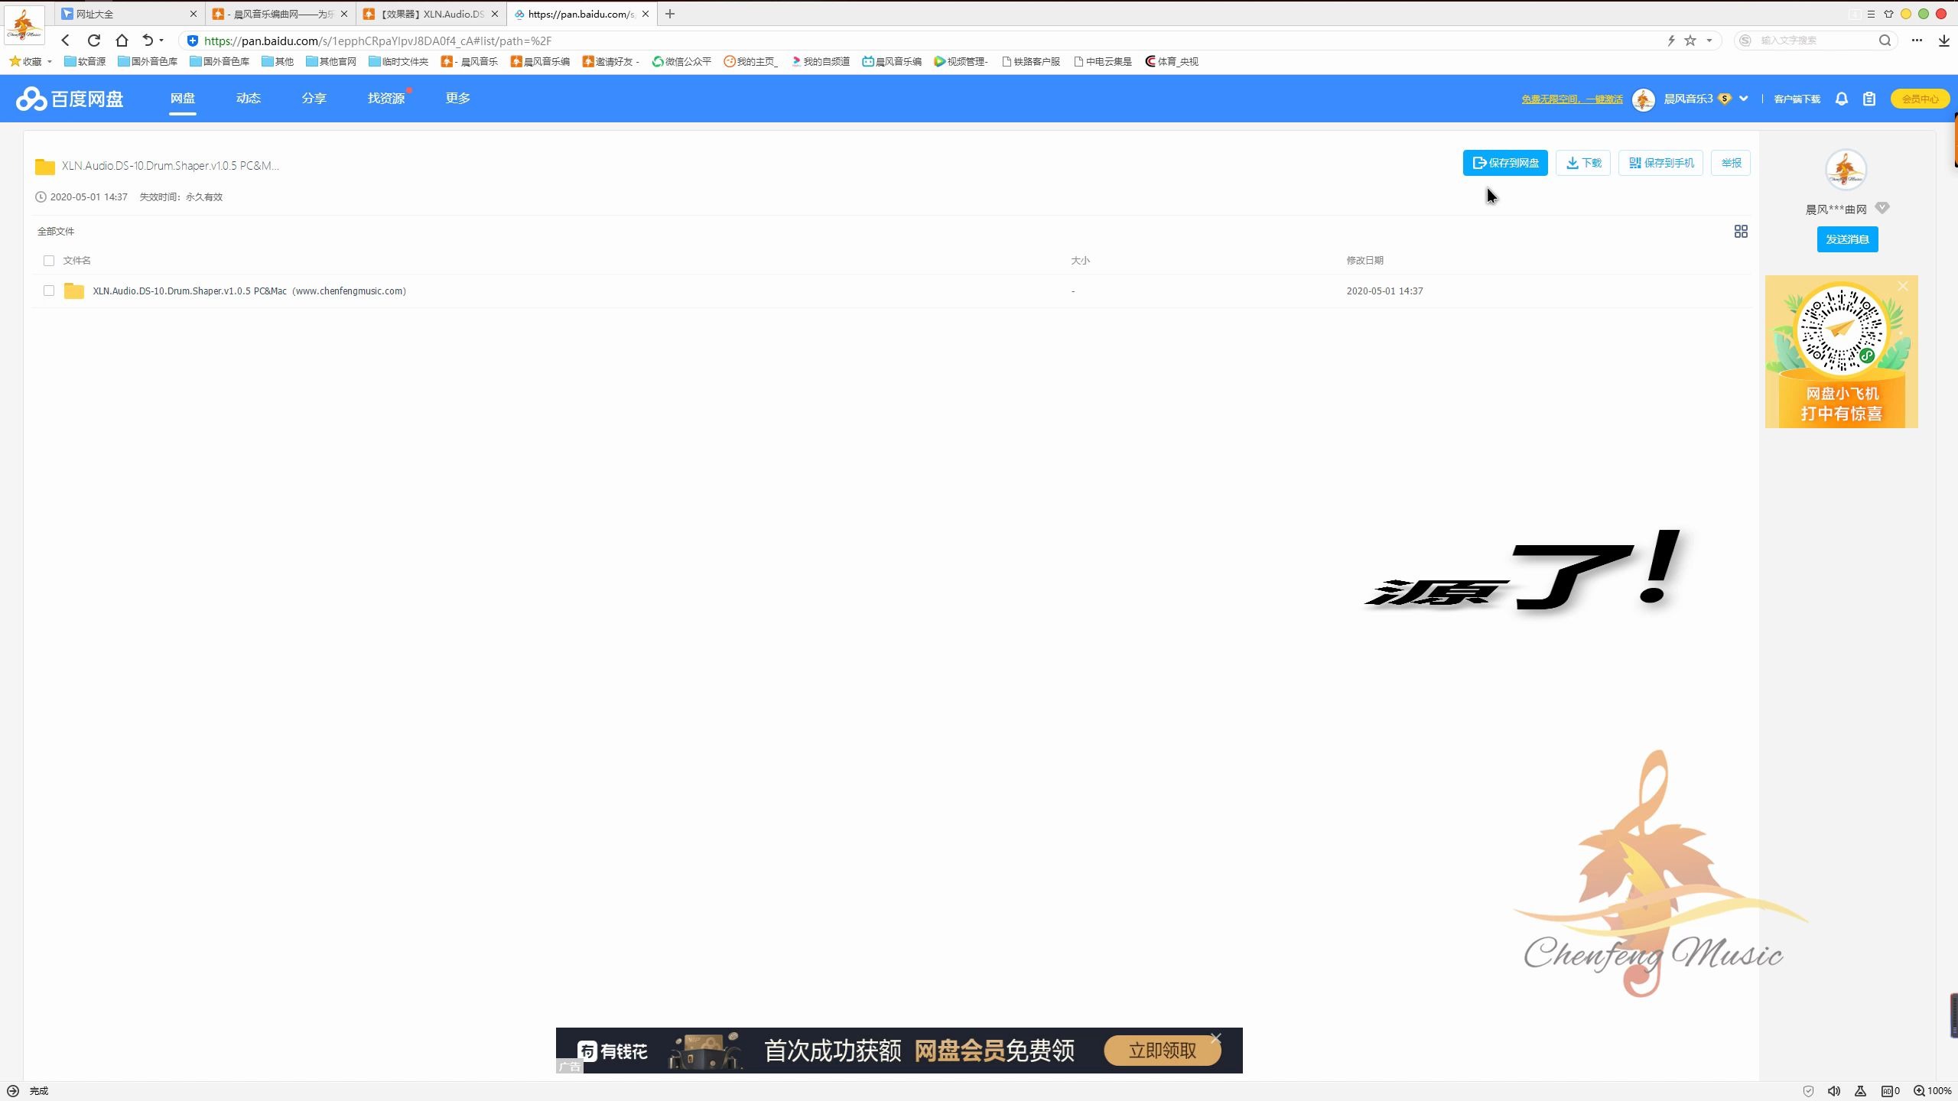Click the 会员中心 button

point(1920,99)
